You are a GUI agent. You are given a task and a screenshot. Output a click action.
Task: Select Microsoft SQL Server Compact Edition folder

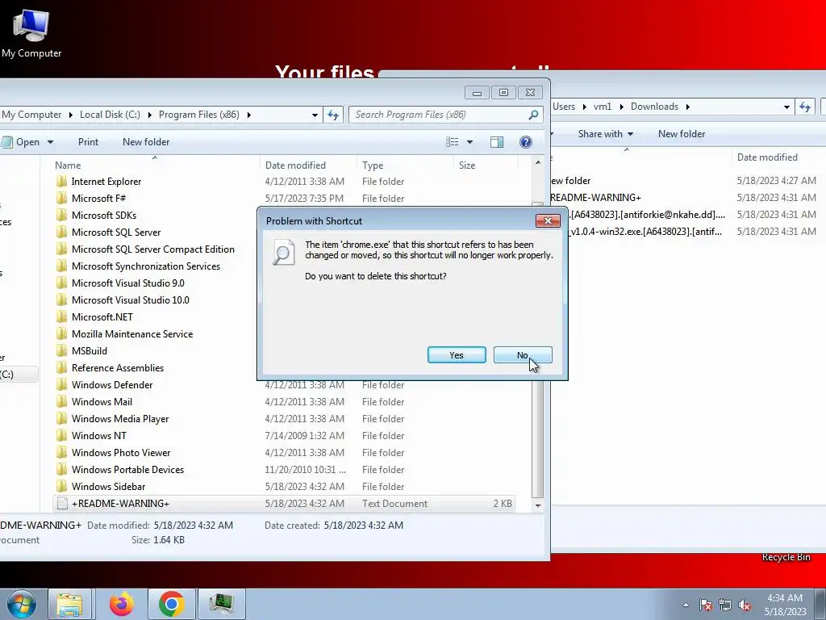152,249
